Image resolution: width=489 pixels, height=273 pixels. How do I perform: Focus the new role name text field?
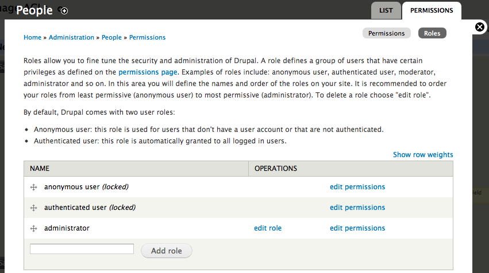click(x=82, y=249)
